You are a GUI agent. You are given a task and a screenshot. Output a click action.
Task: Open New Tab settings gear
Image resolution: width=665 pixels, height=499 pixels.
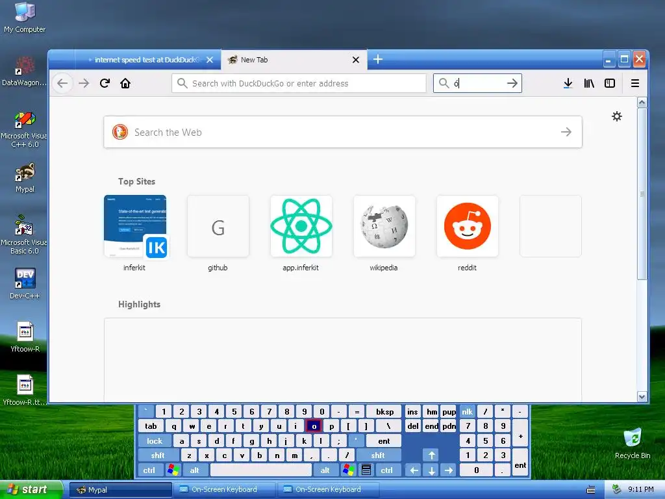coord(617,116)
